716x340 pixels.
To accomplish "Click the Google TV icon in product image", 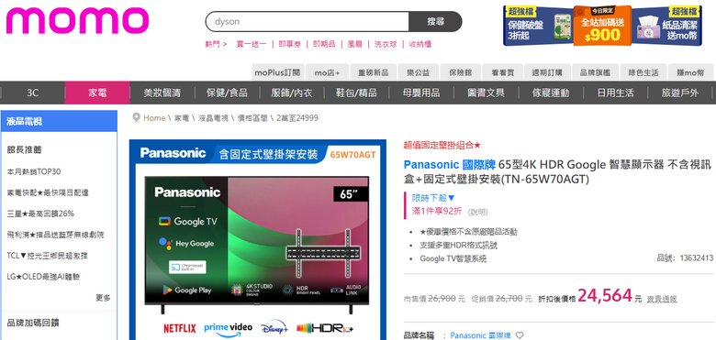I will tap(164, 222).
